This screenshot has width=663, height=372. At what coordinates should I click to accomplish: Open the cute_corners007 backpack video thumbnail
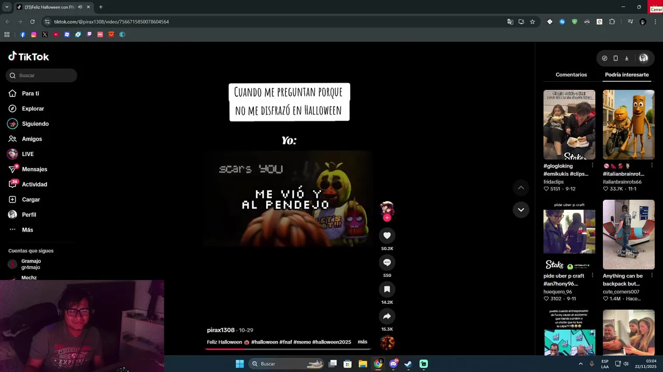tap(629, 235)
